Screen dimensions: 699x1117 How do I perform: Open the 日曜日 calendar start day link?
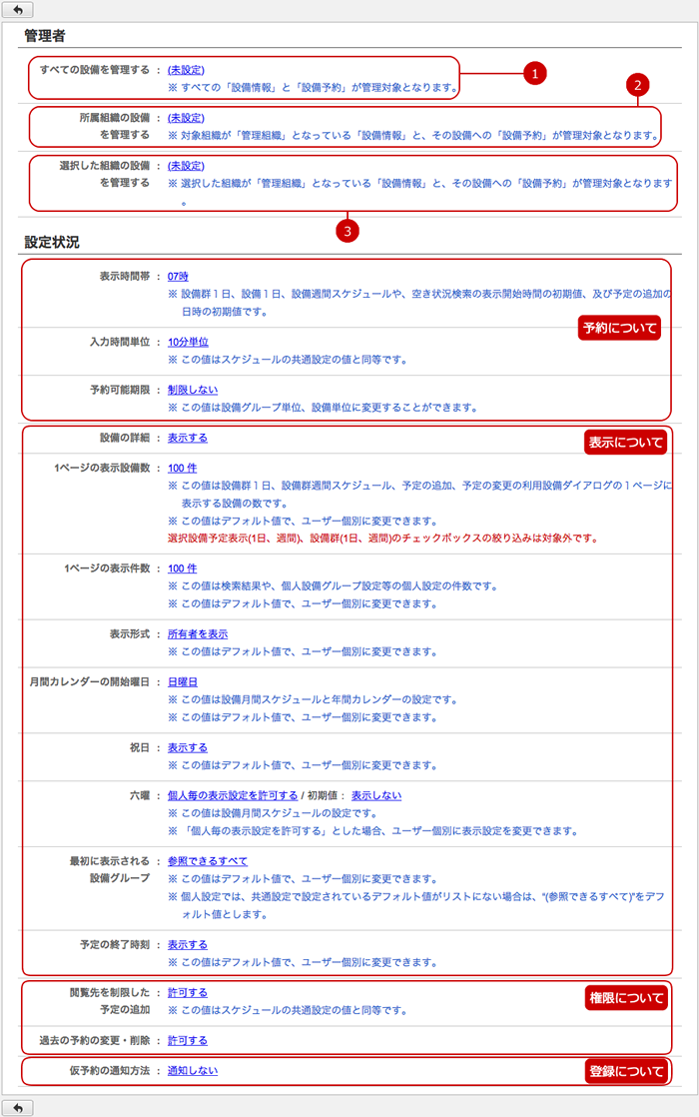click(x=182, y=681)
